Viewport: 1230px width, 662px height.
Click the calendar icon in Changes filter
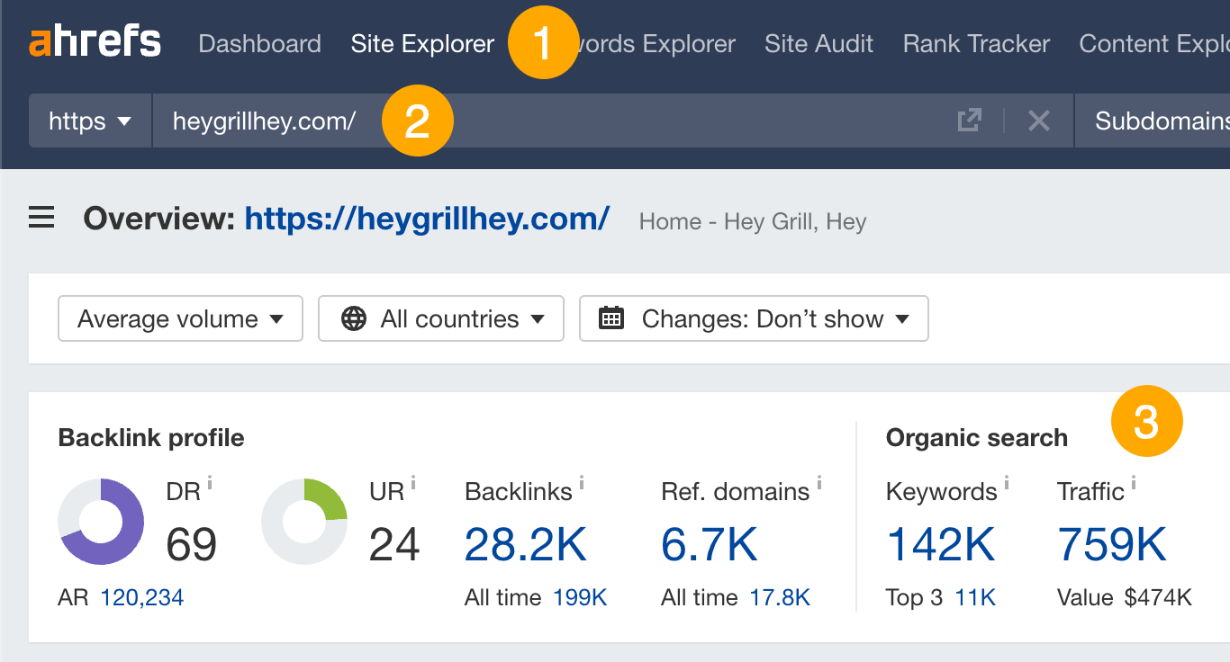point(612,318)
